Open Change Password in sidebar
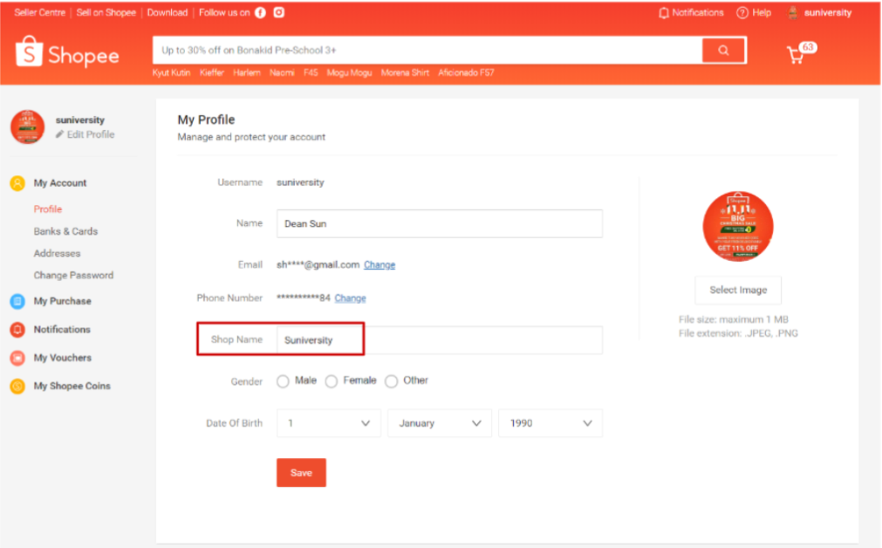 pyautogui.click(x=73, y=275)
